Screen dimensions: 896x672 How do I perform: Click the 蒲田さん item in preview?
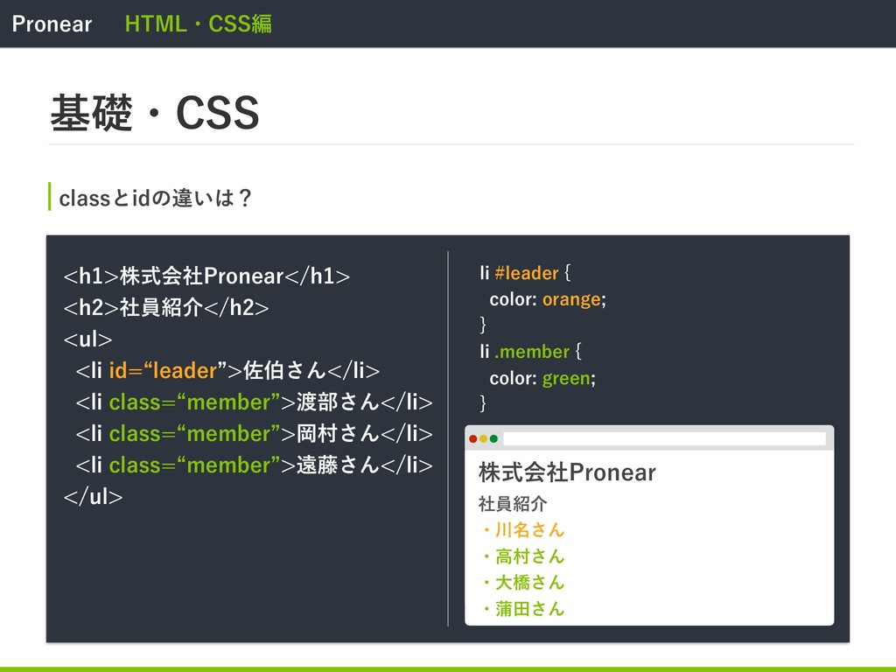(523, 608)
